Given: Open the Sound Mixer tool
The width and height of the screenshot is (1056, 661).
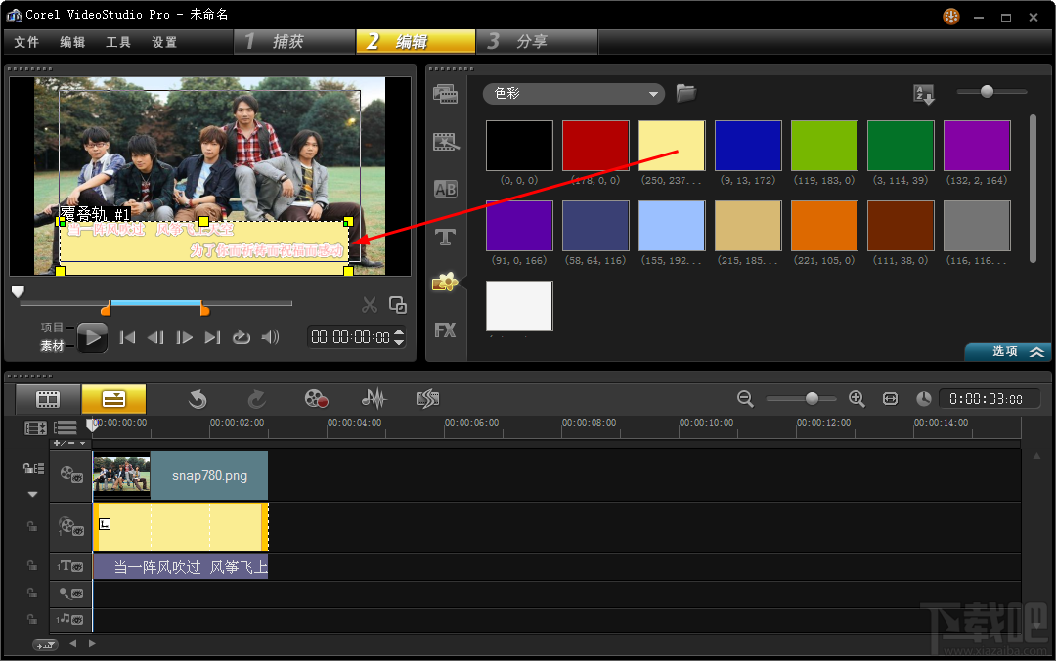Looking at the screenshot, I should pyautogui.click(x=374, y=399).
